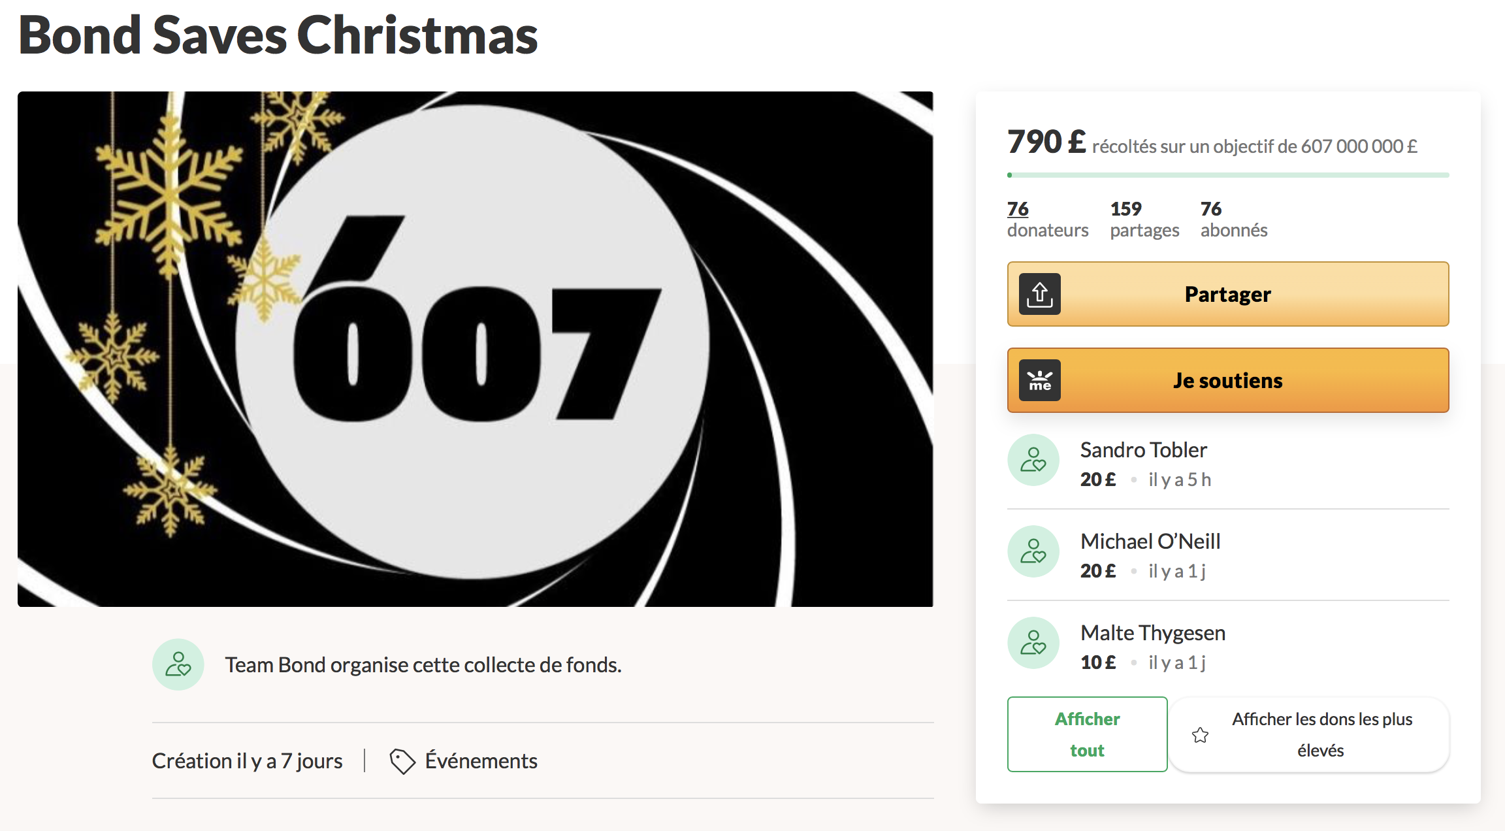The image size is (1505, 831).
Task: Show all donations with Afficher tout
Action: 1087,734
